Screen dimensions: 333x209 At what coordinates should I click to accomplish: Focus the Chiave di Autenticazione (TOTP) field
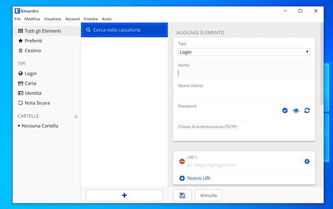click(244, 134)
